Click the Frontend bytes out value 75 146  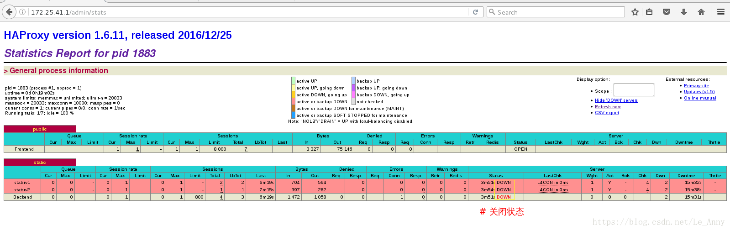pyautogui.click(x=344, y=149)
